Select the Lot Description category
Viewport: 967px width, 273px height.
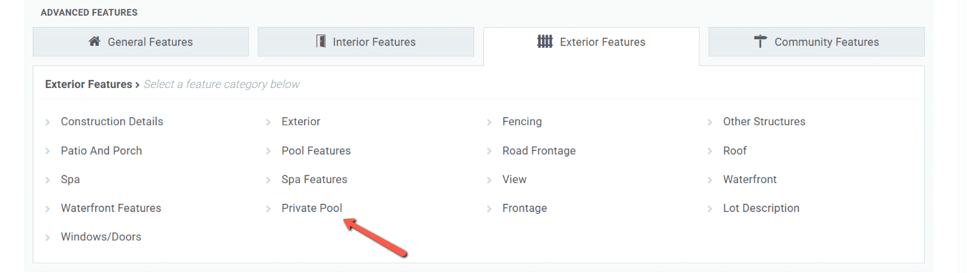pyautogui.click(x=761, y=208)
